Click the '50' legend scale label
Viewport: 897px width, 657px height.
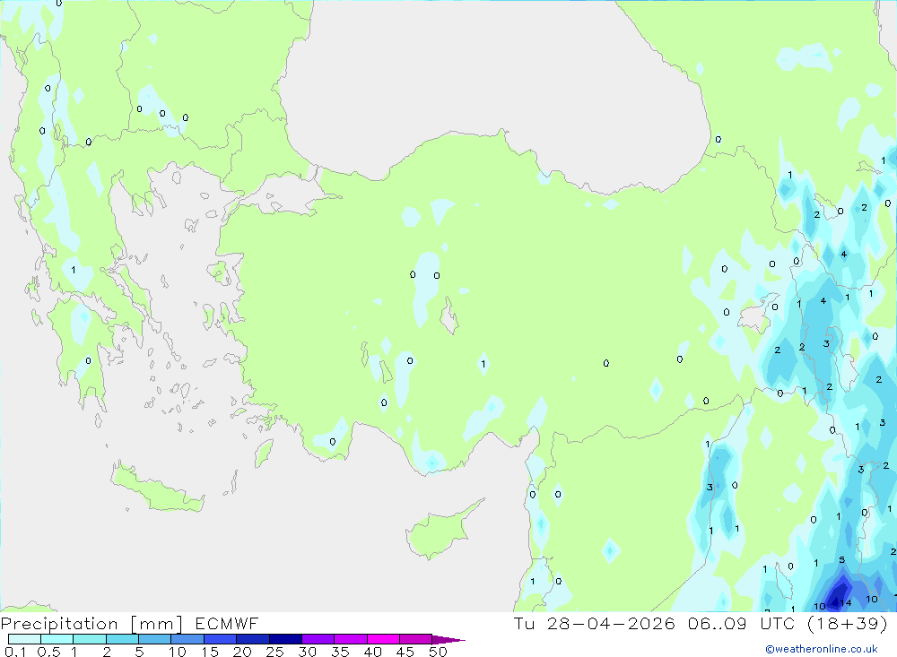[438, 652]
